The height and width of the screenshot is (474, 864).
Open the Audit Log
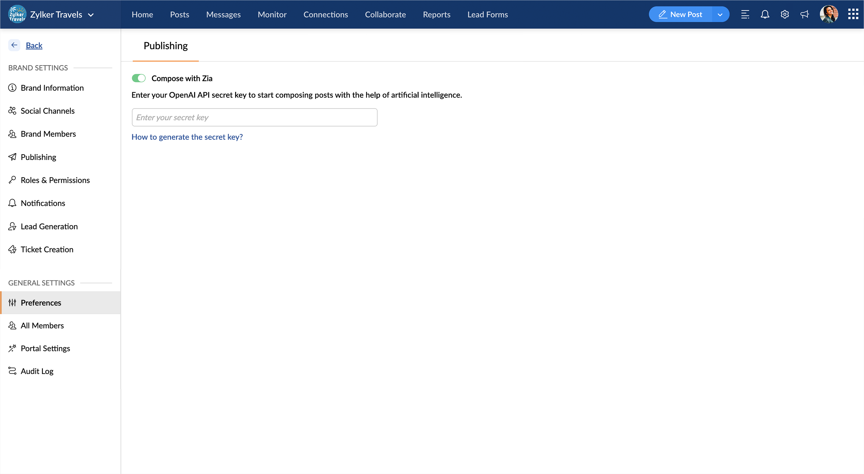coord(37,371)
